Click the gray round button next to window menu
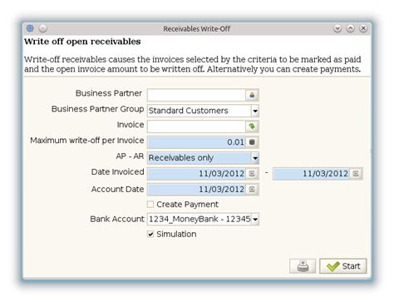The height and width of the screenshot is (302, 394). [43, 28]
